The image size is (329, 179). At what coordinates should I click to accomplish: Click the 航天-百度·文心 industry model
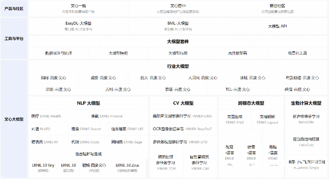[x=153, y=78]
